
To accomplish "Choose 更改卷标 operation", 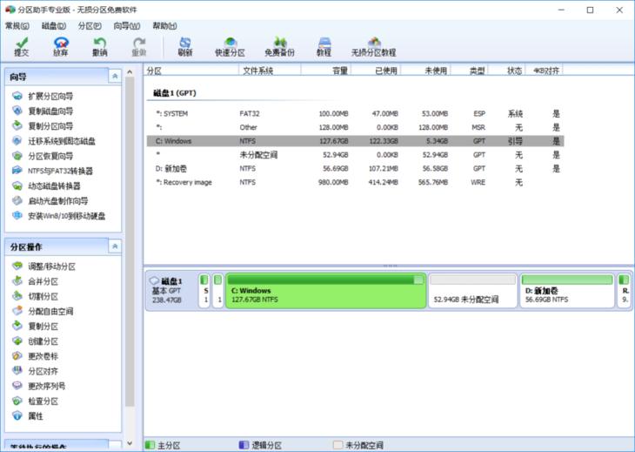I will (x=36, y=356).
